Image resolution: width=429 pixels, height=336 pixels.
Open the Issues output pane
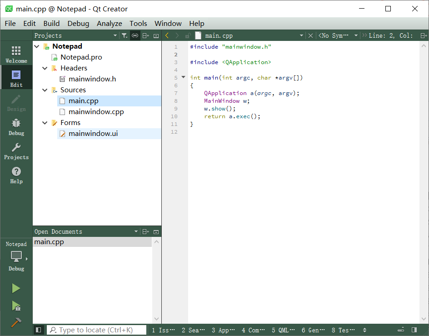[x=163, y=330]
